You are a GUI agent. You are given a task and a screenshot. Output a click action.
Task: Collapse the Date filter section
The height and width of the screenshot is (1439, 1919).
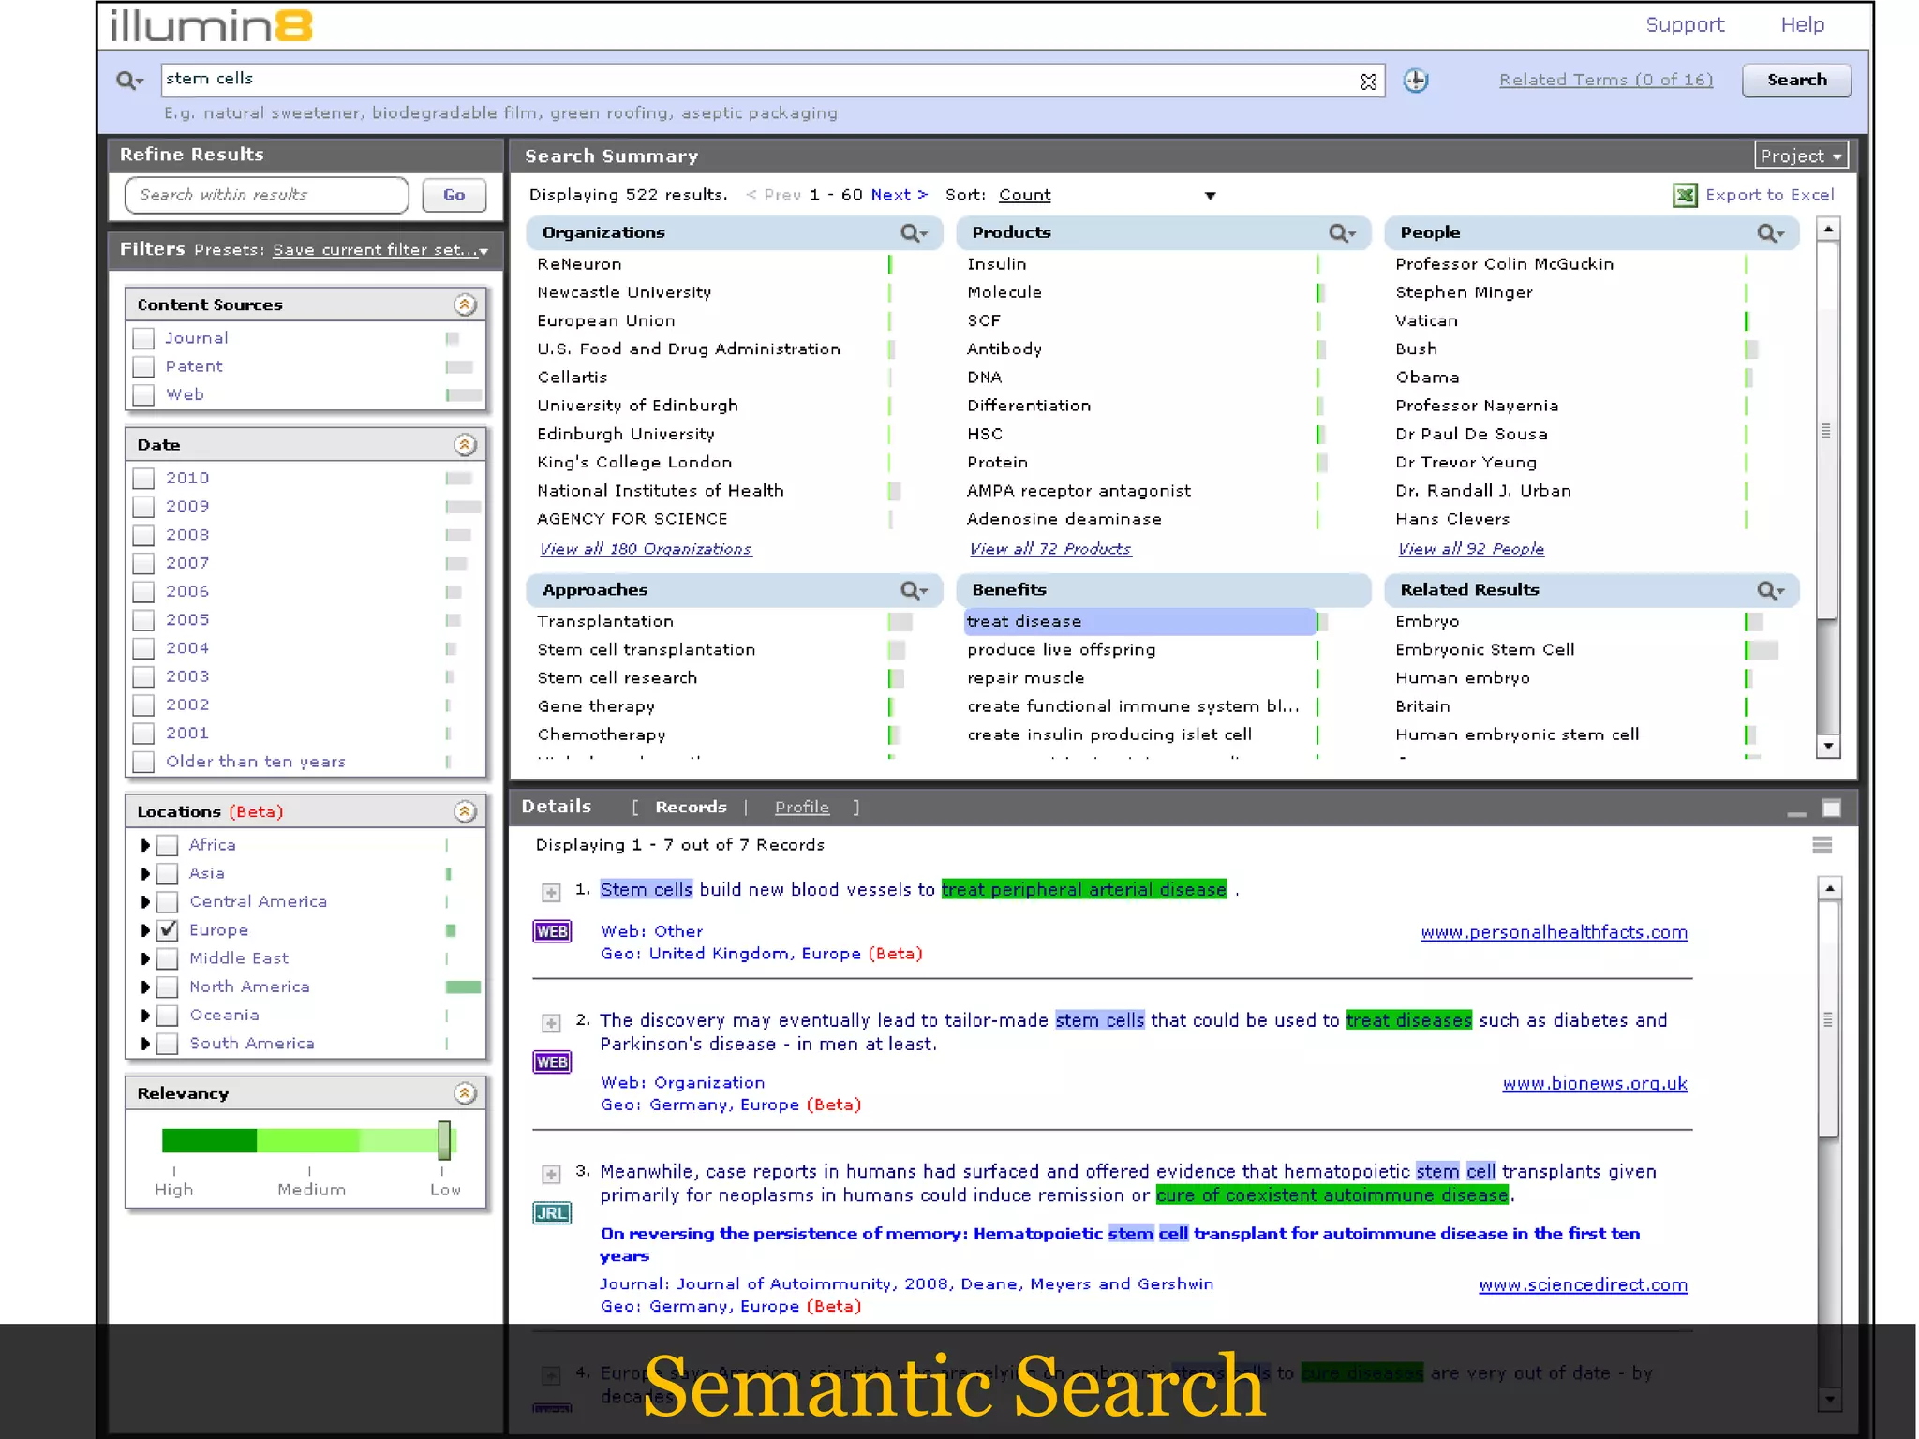[x=466, y=445]
